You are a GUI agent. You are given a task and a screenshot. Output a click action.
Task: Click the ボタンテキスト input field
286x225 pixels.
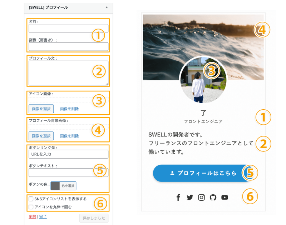[68, 172]
